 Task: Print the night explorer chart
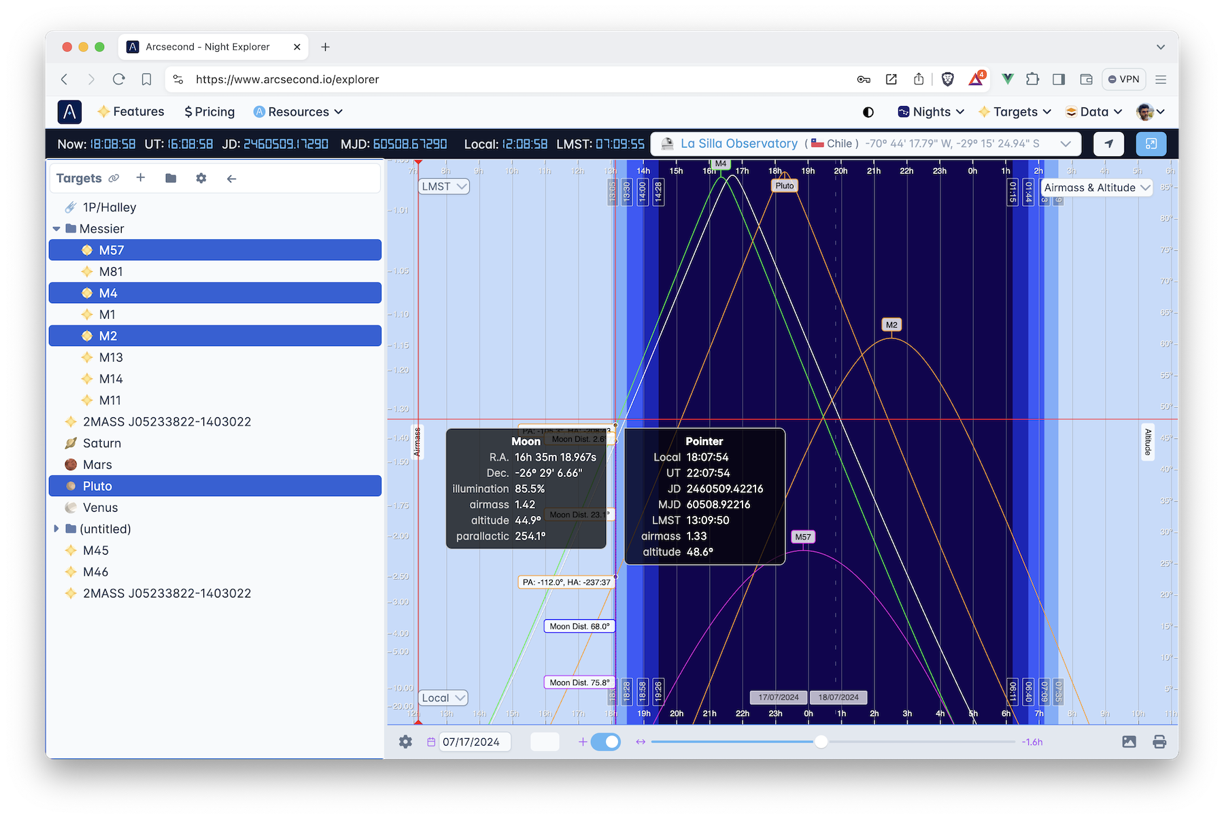coord(1159,742)
